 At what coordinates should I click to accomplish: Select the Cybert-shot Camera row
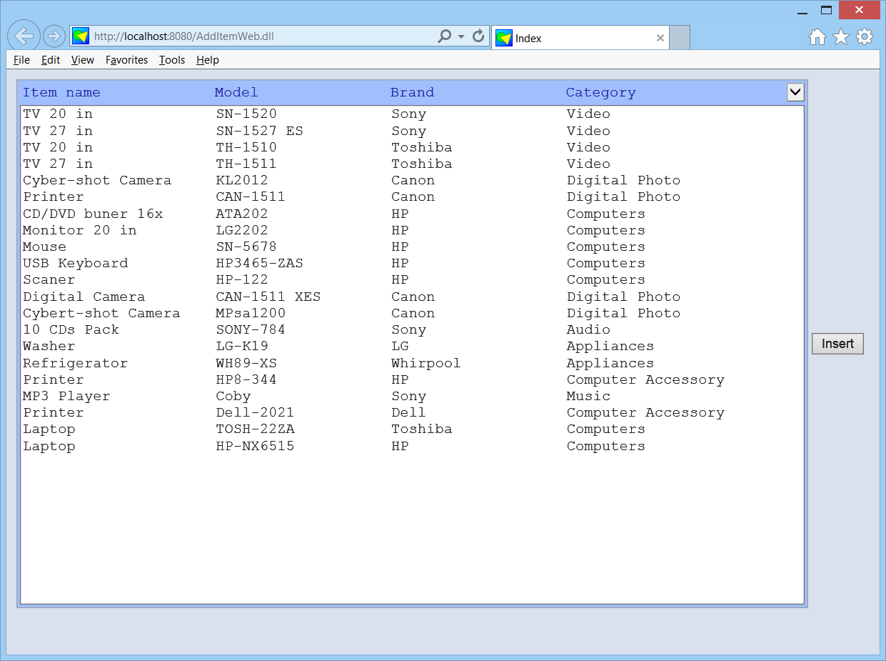pyautogui.click(x=412, y=313)
